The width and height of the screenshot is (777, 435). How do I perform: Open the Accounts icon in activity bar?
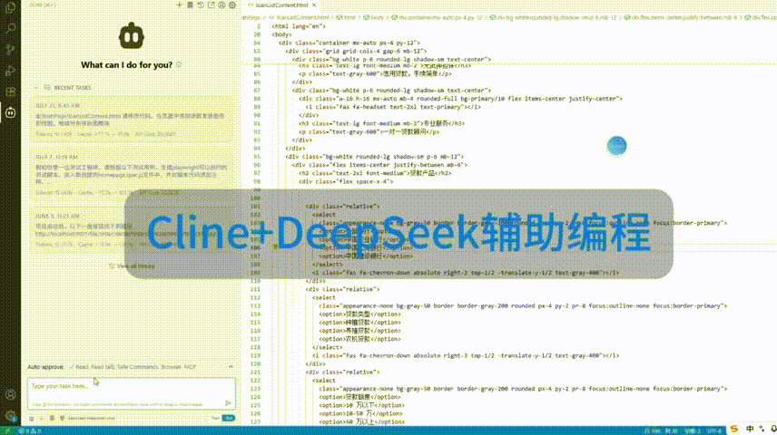pyautogui.click(x=10, y=394)
